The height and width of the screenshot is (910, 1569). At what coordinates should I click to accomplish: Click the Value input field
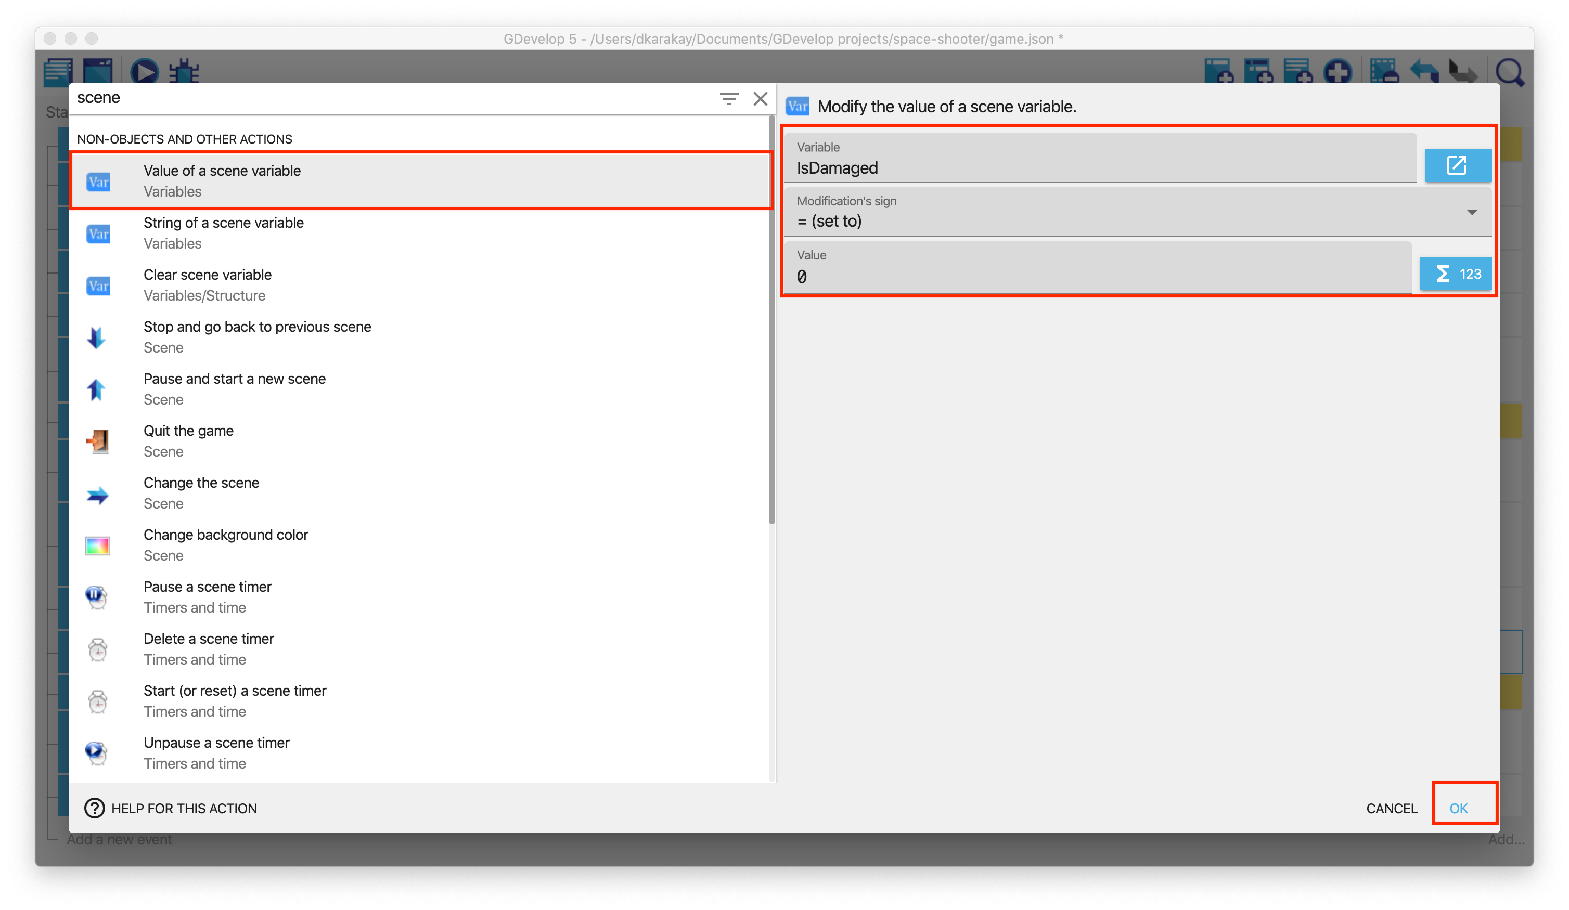[x=1097, y=276]
